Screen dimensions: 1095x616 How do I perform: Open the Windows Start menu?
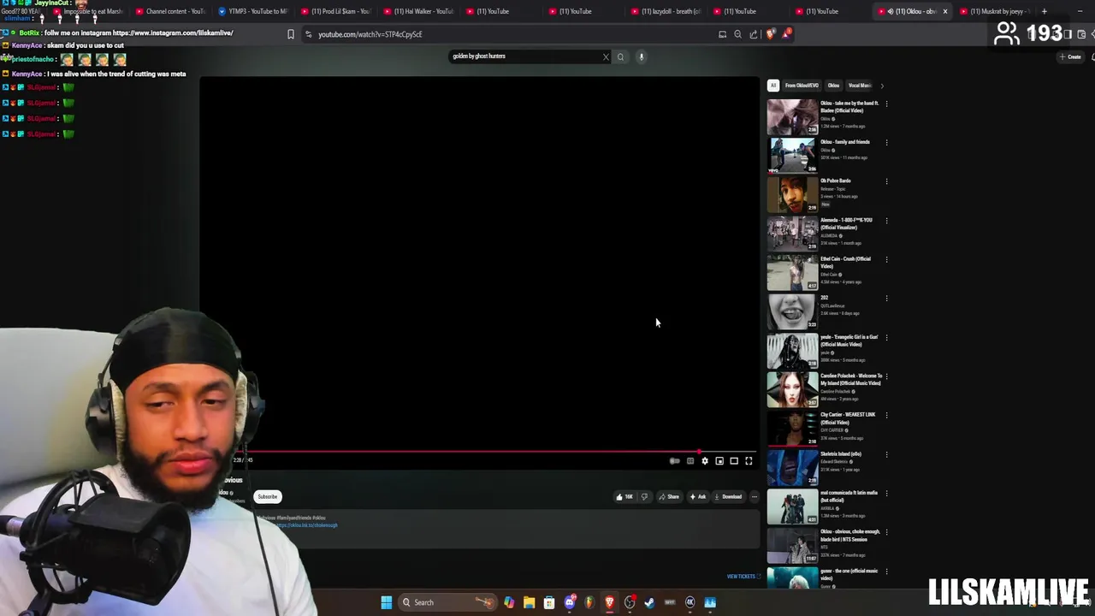(387, 602)
